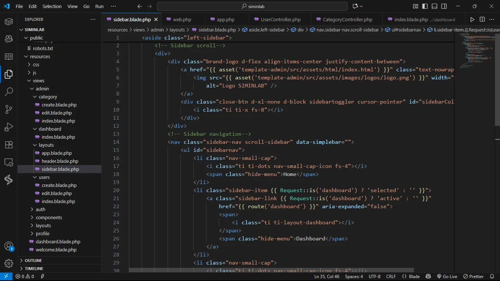Open the Selection menu
The height and width of the screenshot is (281, 500).
tap(52, 6)
